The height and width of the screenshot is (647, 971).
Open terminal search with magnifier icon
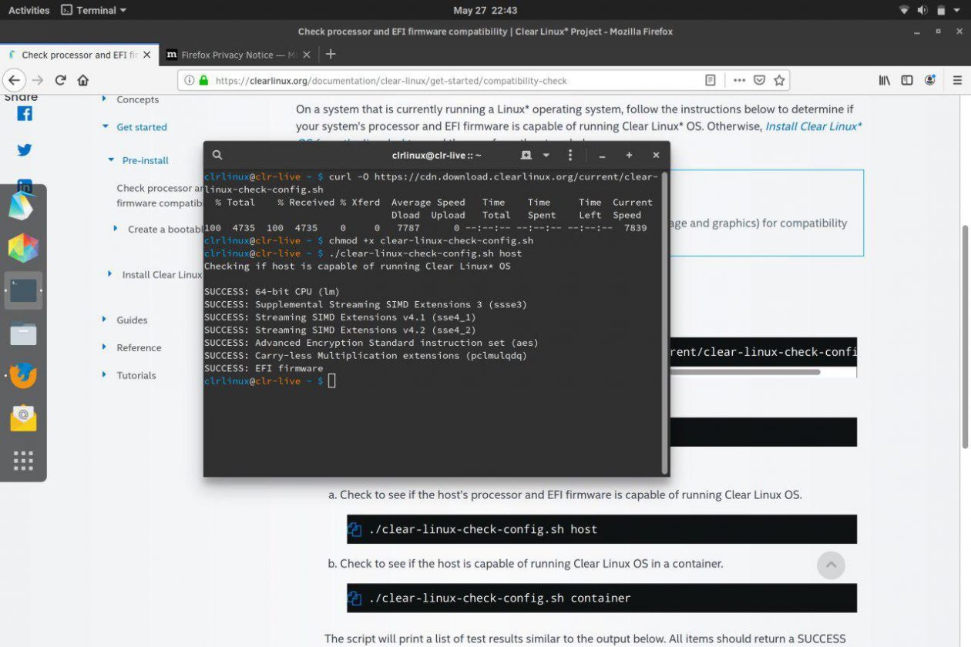tap(217, 155)
